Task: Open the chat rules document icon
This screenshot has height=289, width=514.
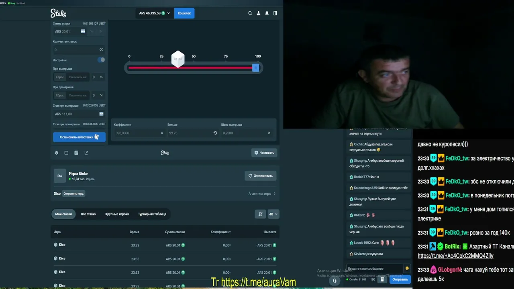Action: point(382,279)
